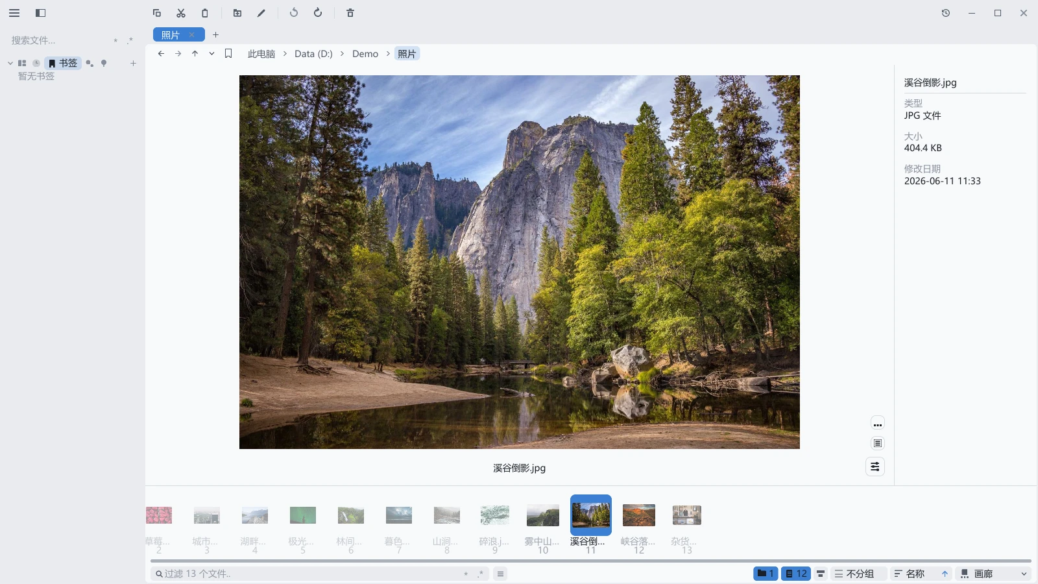Toggle wildcard search in sidebar search box
Screen dimensions: 1038x584
(115, 40)
